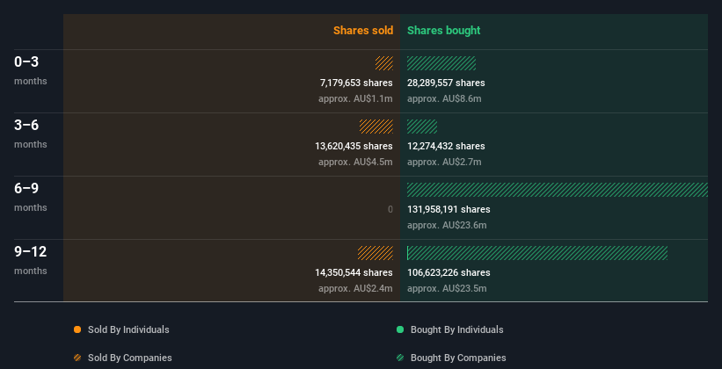Click the approx. AU$4.5m amount
Image resolution: width=722 pixels, height=369 pixels.
click(355, 162)
